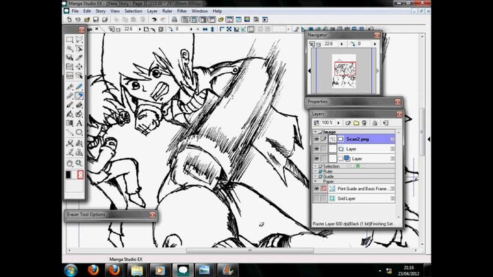Screen dimensions: 493x277
Task: Open the Story menu
Action: pyautogui.click(x=101, y=11)
